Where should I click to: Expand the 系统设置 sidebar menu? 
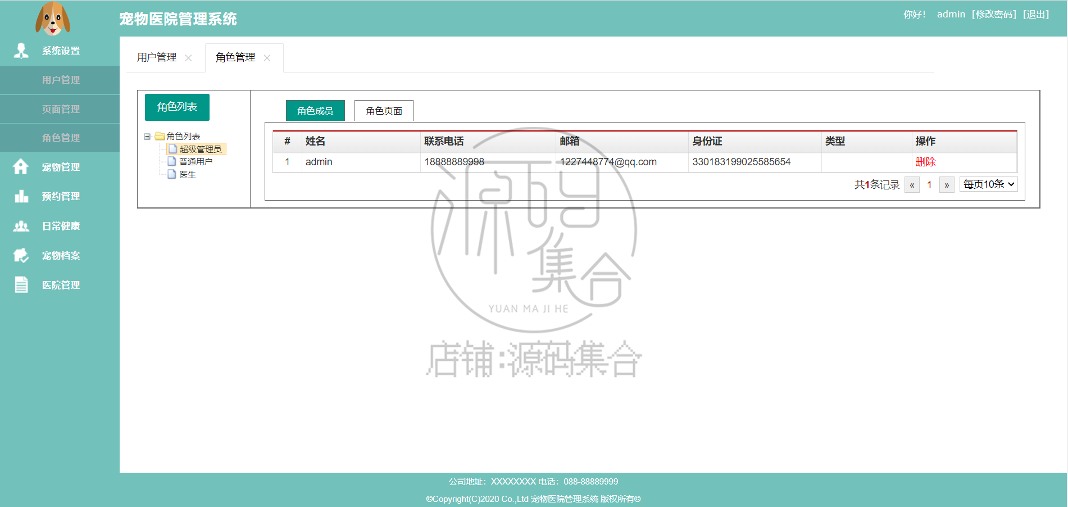60,51
